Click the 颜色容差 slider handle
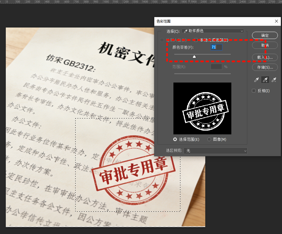Screen dimensions: 282x234 (x=194, y=57)
